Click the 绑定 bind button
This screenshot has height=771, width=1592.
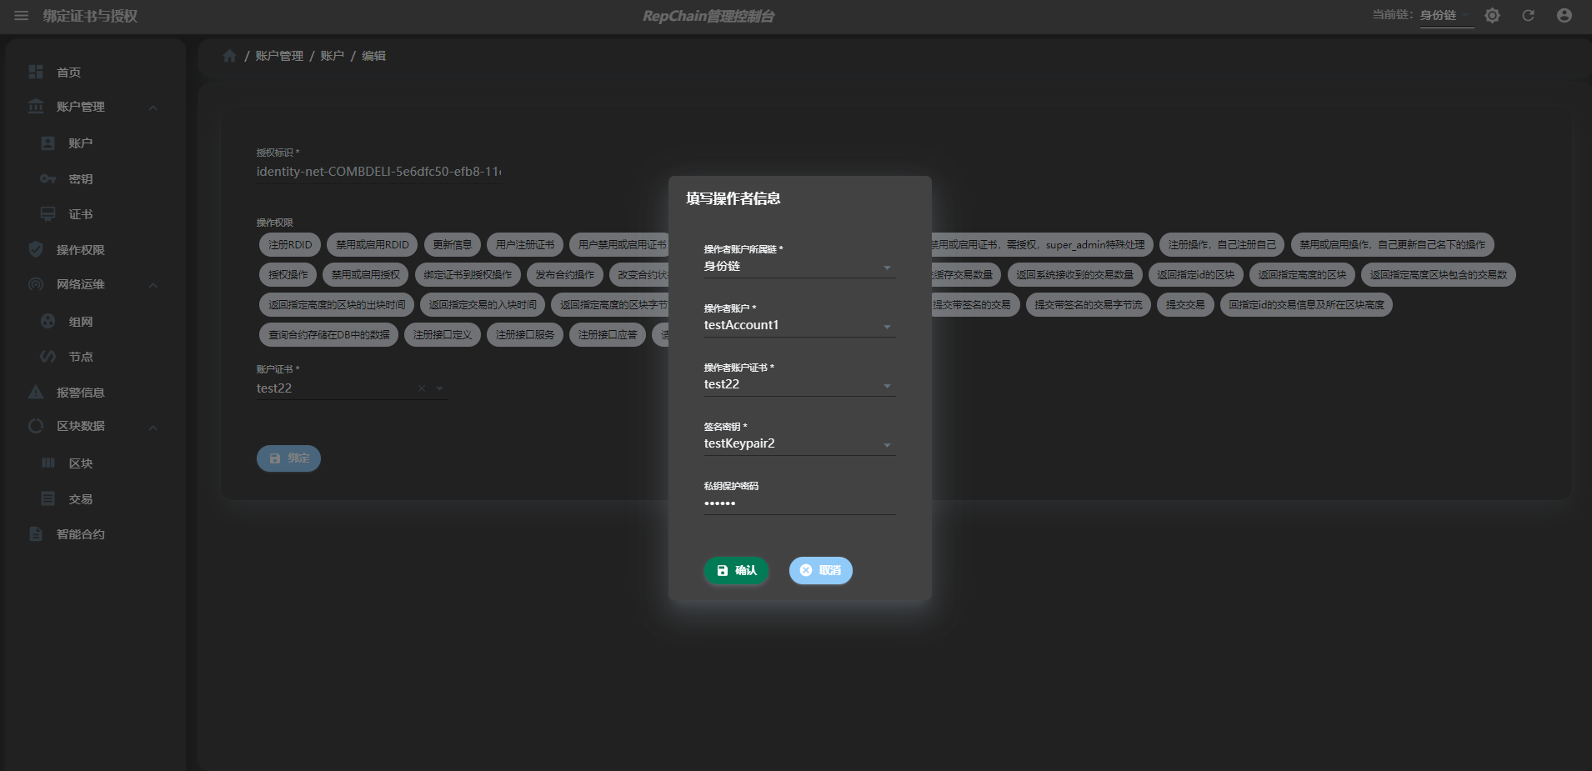coord(288,458)
